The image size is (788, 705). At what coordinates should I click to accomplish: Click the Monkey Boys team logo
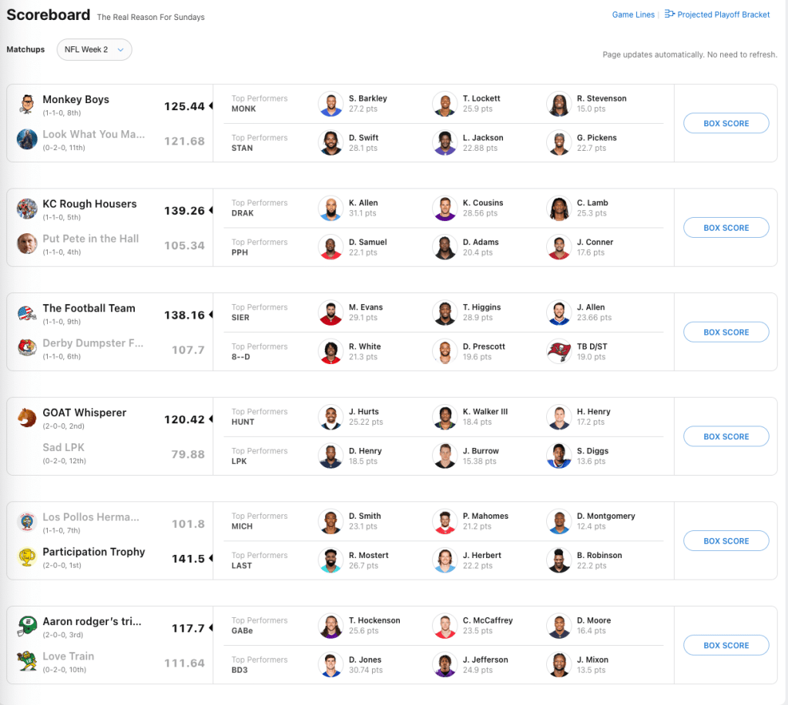(x=28, y=105)
